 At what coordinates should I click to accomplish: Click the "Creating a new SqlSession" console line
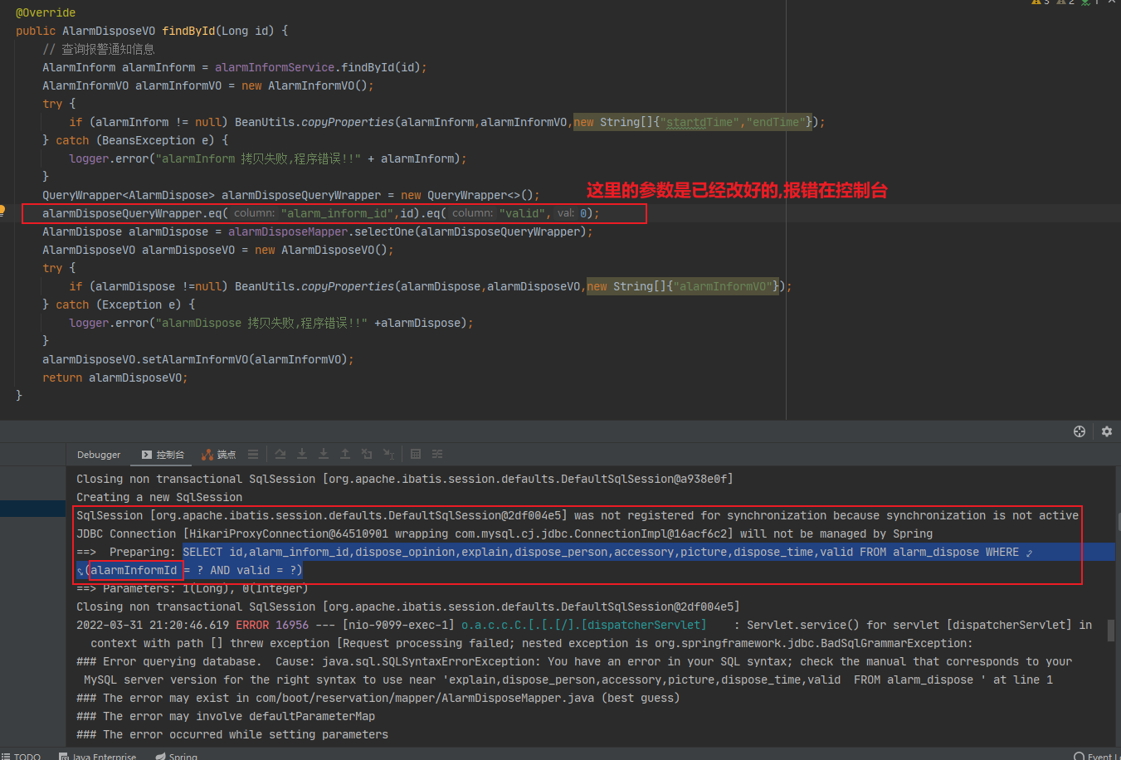tap(159, 497)
